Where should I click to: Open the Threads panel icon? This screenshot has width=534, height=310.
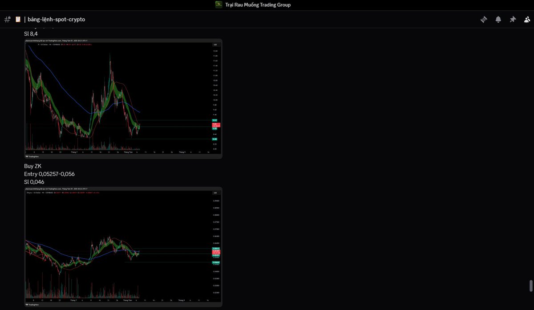tap(484, 20)
